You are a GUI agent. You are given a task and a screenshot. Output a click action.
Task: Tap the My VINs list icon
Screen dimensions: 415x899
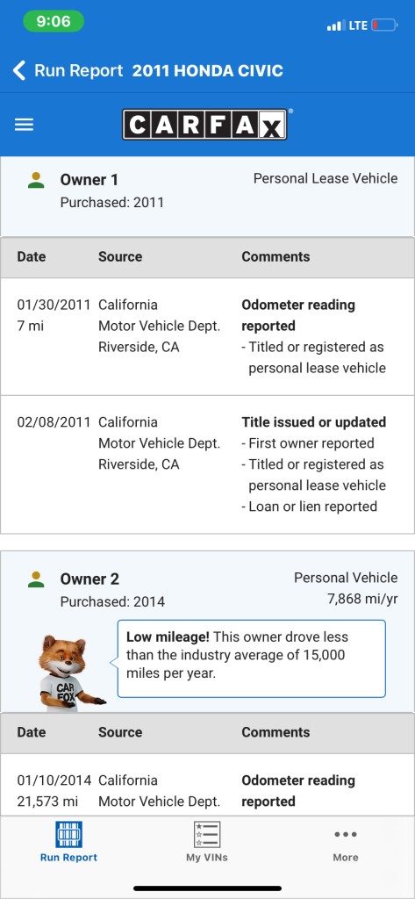tap(207, 834)
